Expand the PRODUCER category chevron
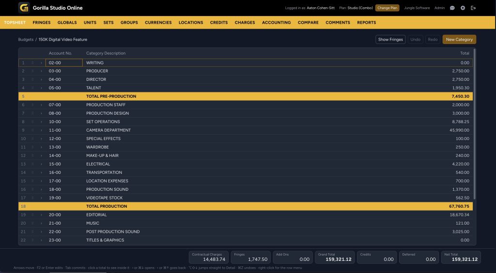This screenshot has width=496, height=273. coord(41,71)
